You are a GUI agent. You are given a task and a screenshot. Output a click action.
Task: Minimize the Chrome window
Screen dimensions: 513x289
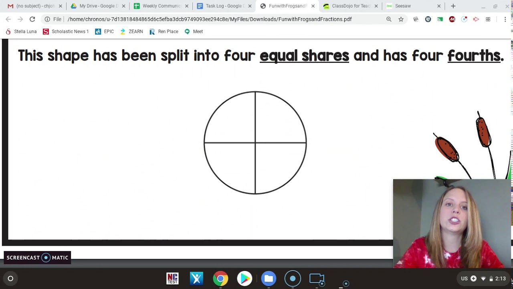[483, 6]
